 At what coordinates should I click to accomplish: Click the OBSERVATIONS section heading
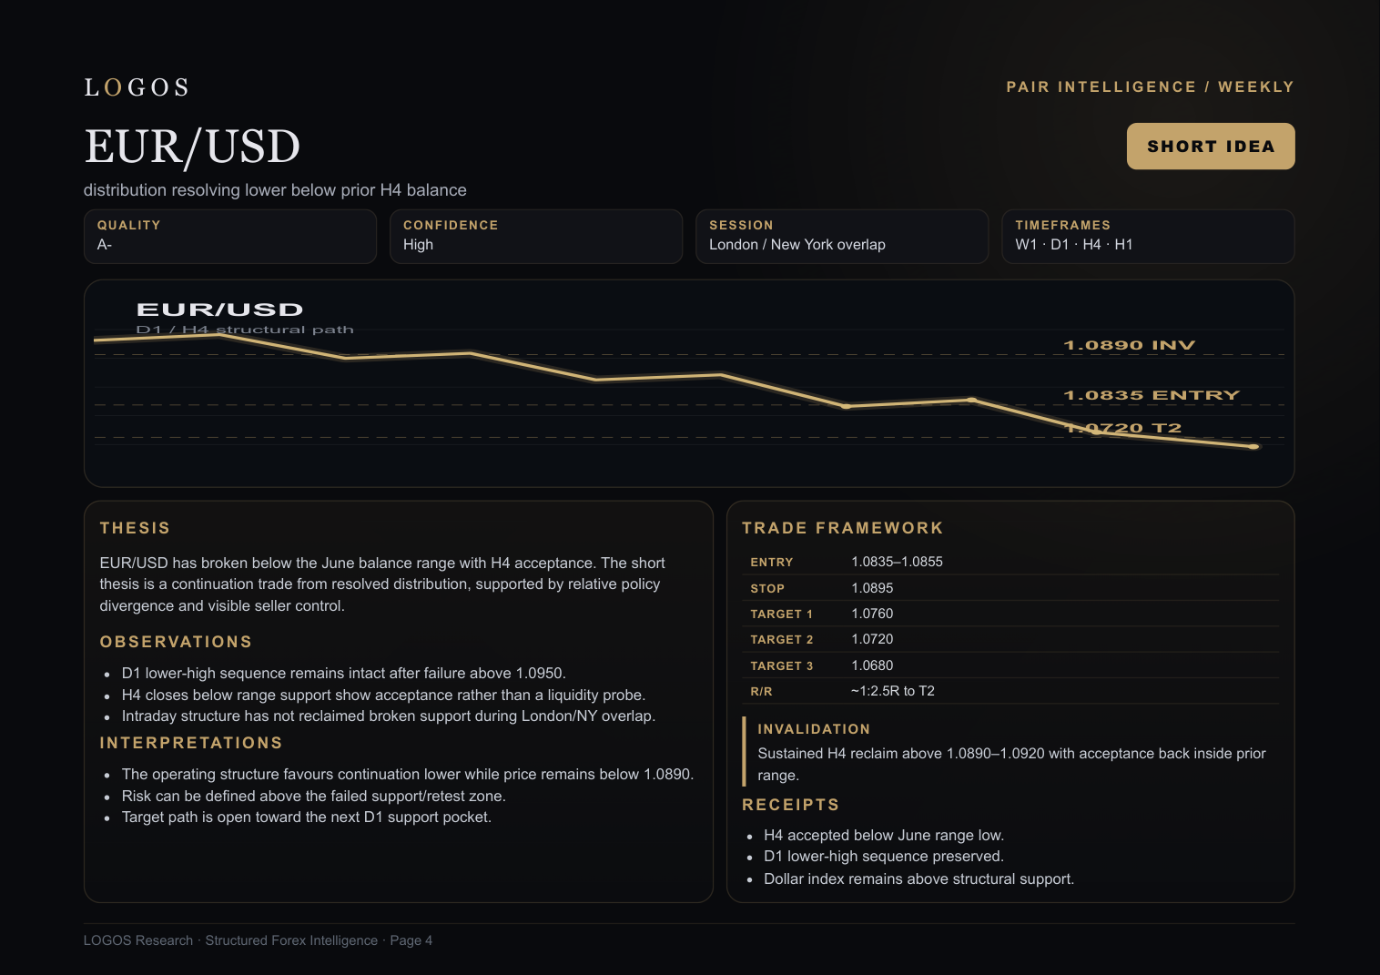176,642
